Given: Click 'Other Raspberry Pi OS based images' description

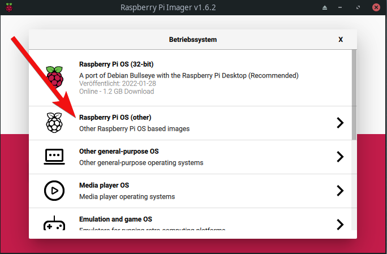Looking at the screenshot, I should coord(134,129).
